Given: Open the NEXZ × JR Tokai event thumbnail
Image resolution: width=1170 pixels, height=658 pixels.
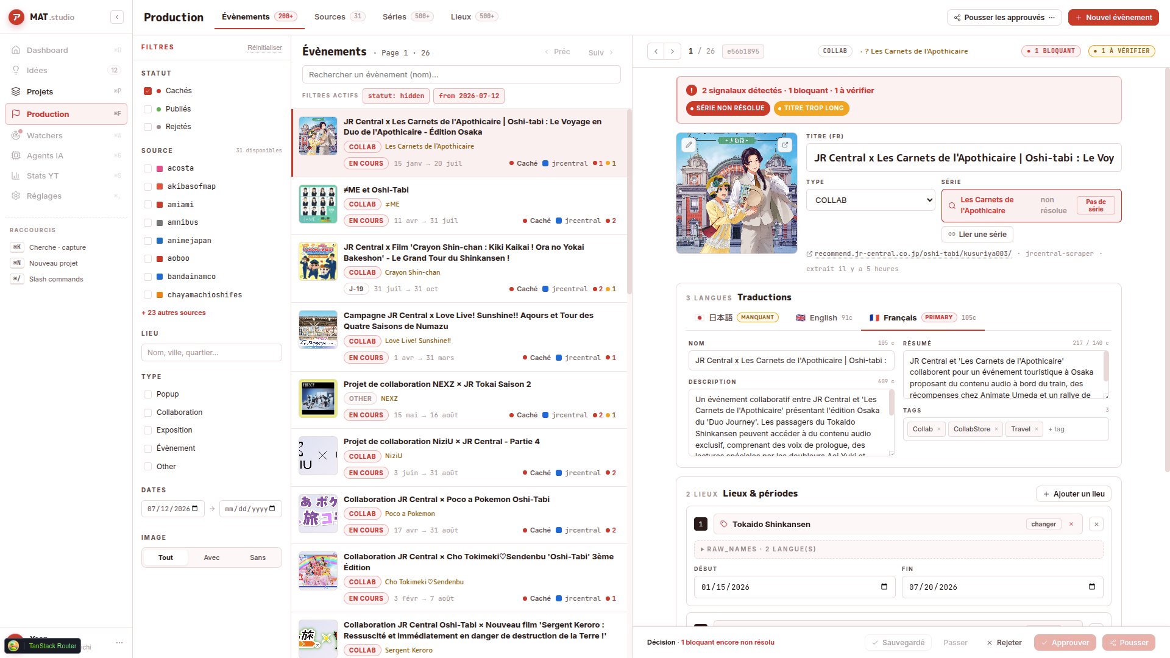Looking at the screenshot, I should [317, 398].
